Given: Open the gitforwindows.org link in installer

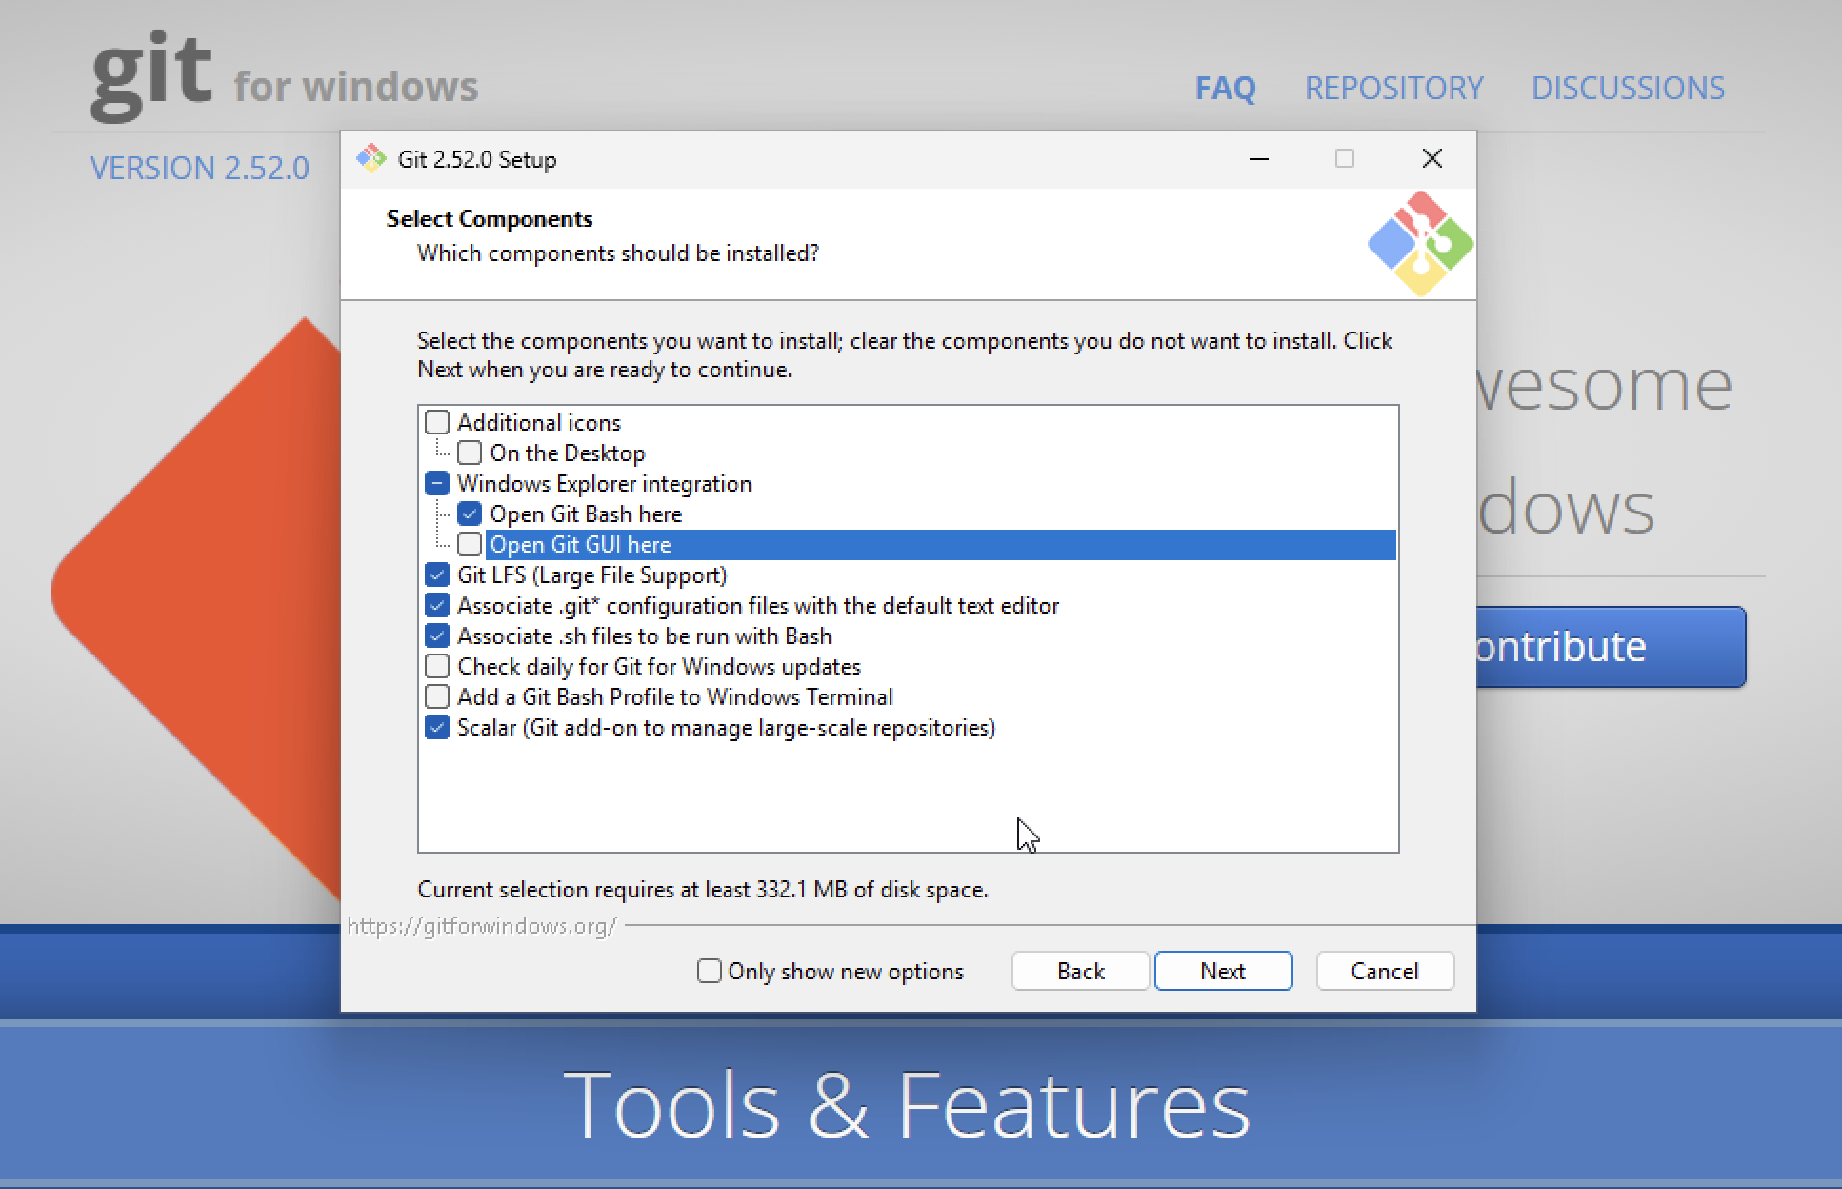Looking at the screenshot, I should (x=482, y=926).
